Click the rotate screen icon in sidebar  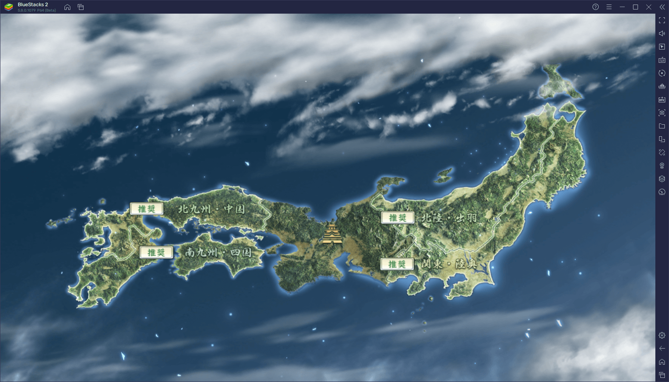pyautogui.click(x=662, y=139)
